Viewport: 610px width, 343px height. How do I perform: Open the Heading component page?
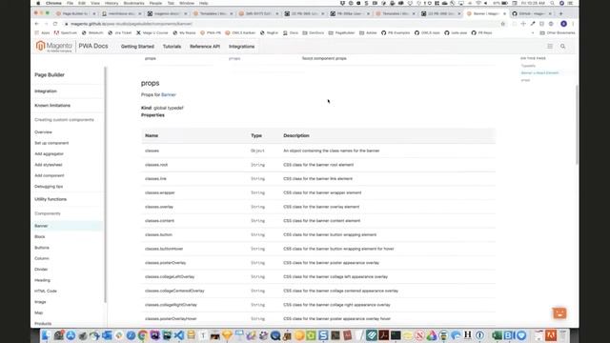coord(42,280)
